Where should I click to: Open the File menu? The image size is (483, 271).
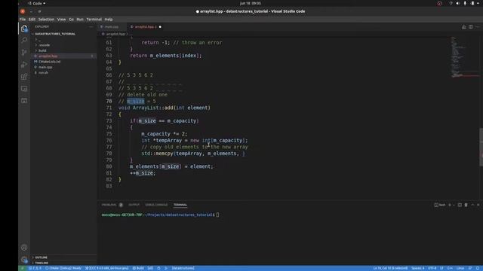pyautogui.click(x=23, y=20)
